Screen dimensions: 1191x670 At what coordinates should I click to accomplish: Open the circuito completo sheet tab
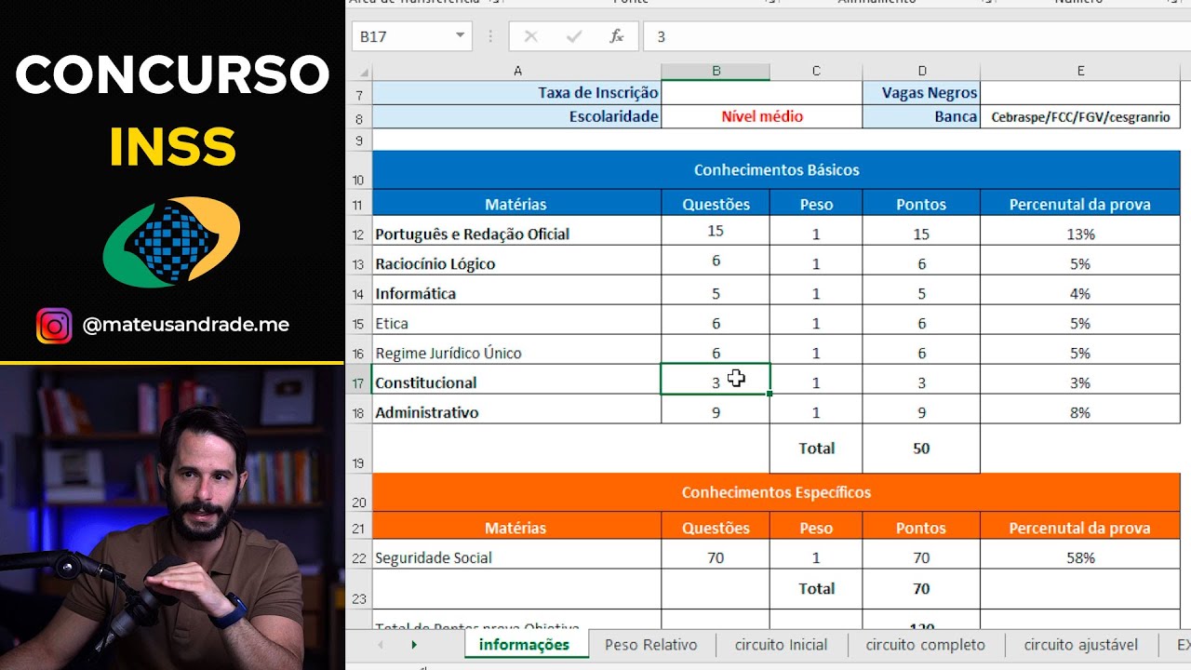pyautogui.click(x=925, y=644)
